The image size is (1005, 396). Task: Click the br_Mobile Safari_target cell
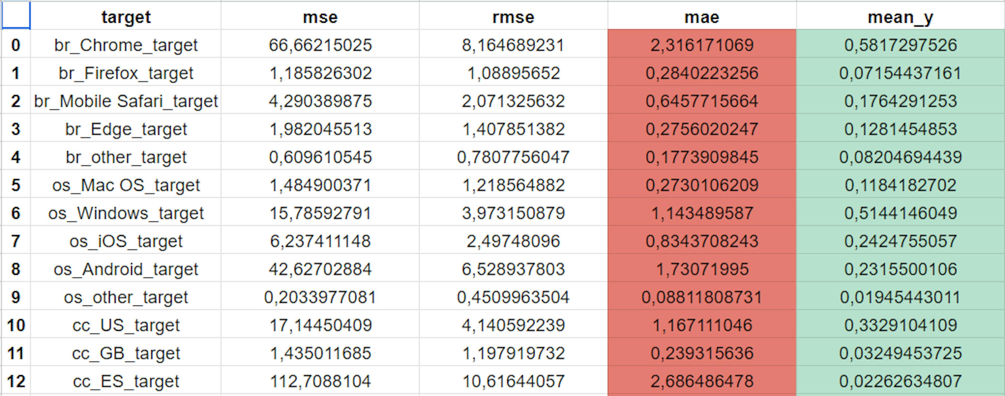126,101
